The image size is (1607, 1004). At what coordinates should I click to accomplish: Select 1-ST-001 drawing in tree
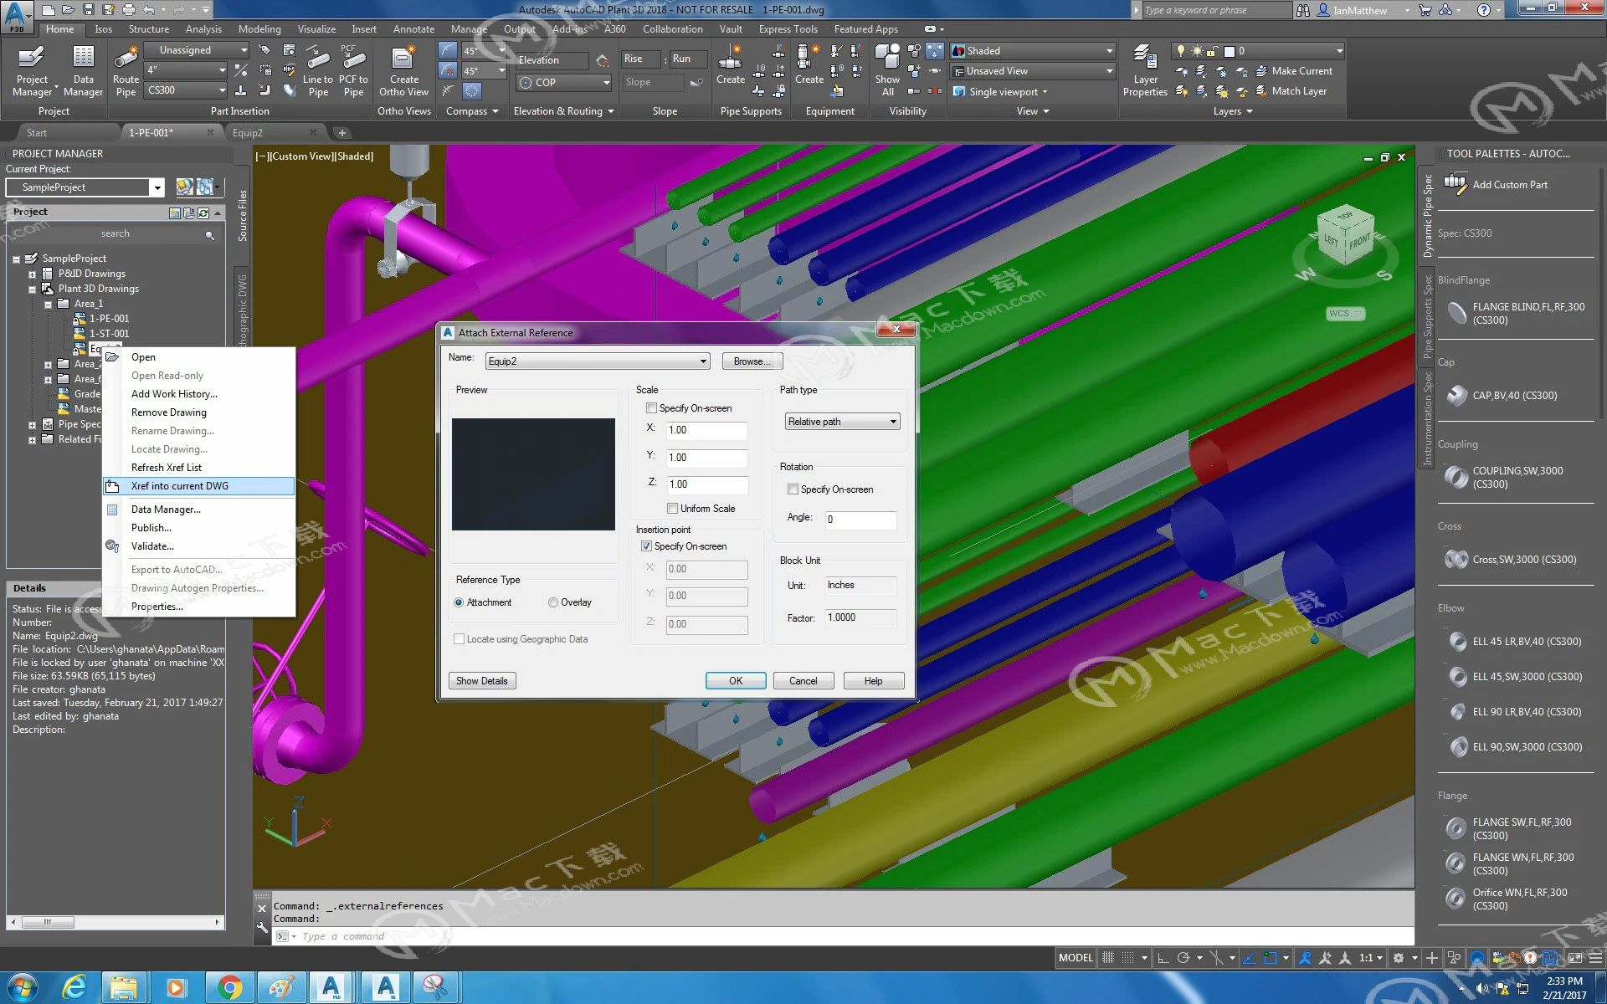click(x=109, y=334)
